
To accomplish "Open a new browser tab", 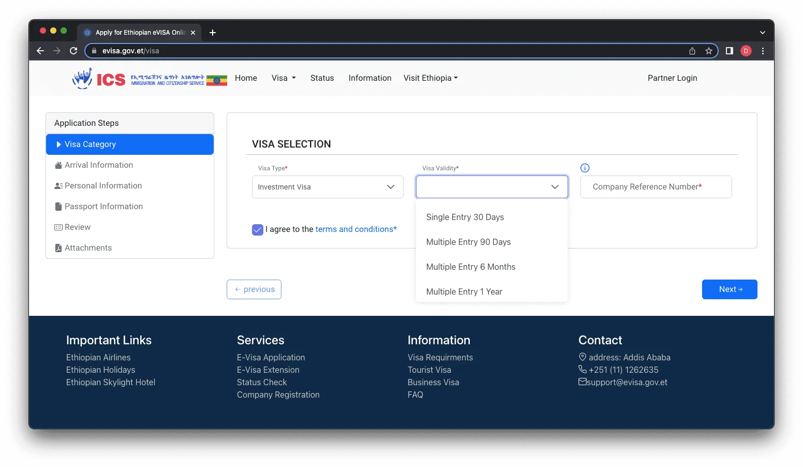I will pyautogui.click(x=213, y=33).
